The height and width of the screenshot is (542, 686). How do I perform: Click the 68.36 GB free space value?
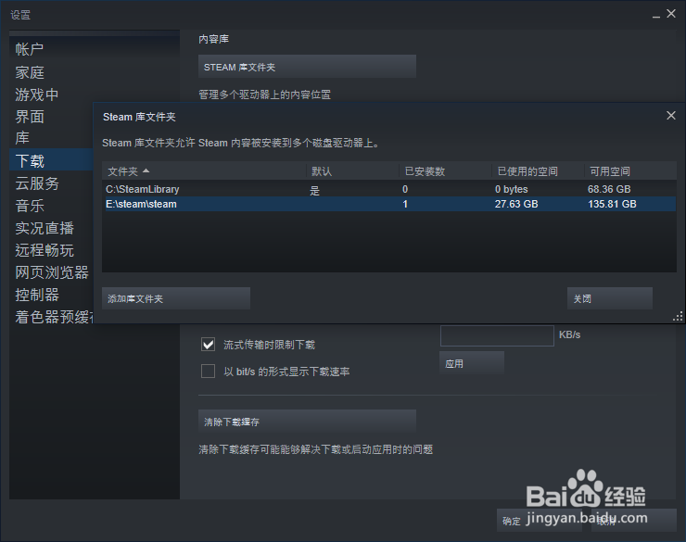(x=609, y=189)
